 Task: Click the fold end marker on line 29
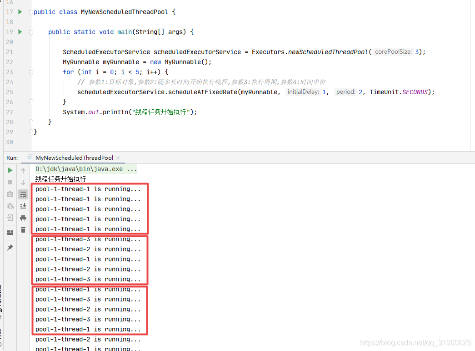click(31, 132)
